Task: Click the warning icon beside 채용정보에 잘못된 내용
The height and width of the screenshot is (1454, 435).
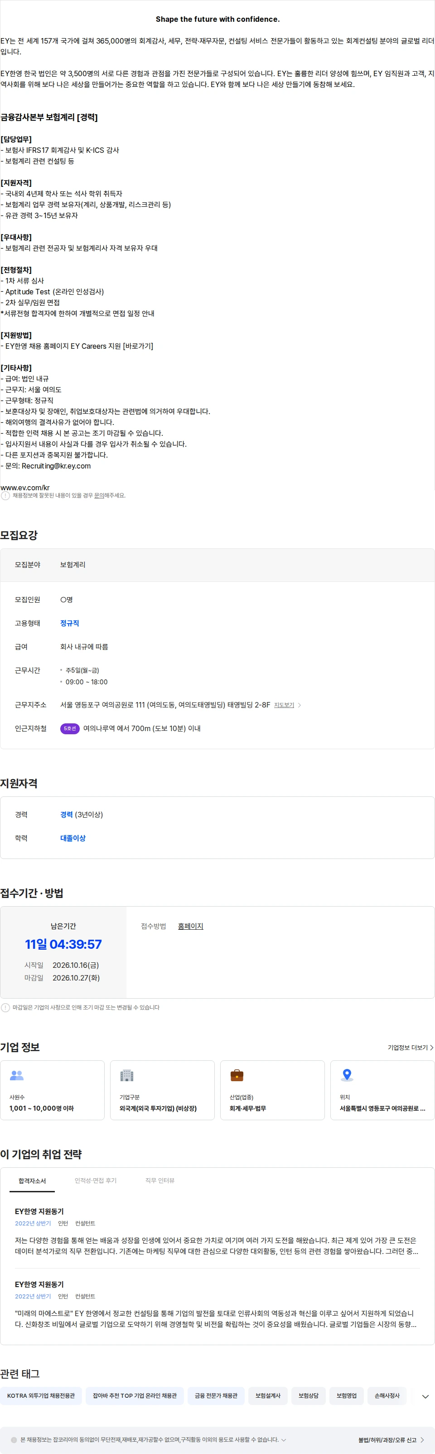Action: (x=5, y=496)
